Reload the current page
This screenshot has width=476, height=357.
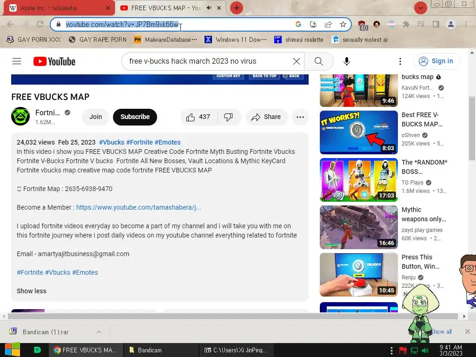click(40, 24)
